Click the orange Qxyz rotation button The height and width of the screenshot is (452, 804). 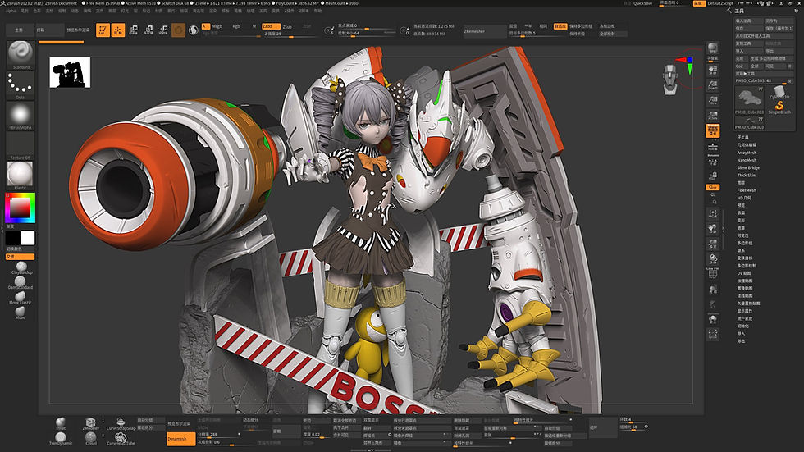(713, 188)
